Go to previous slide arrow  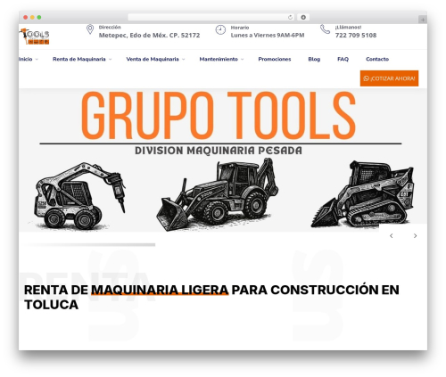coord(392,235)
